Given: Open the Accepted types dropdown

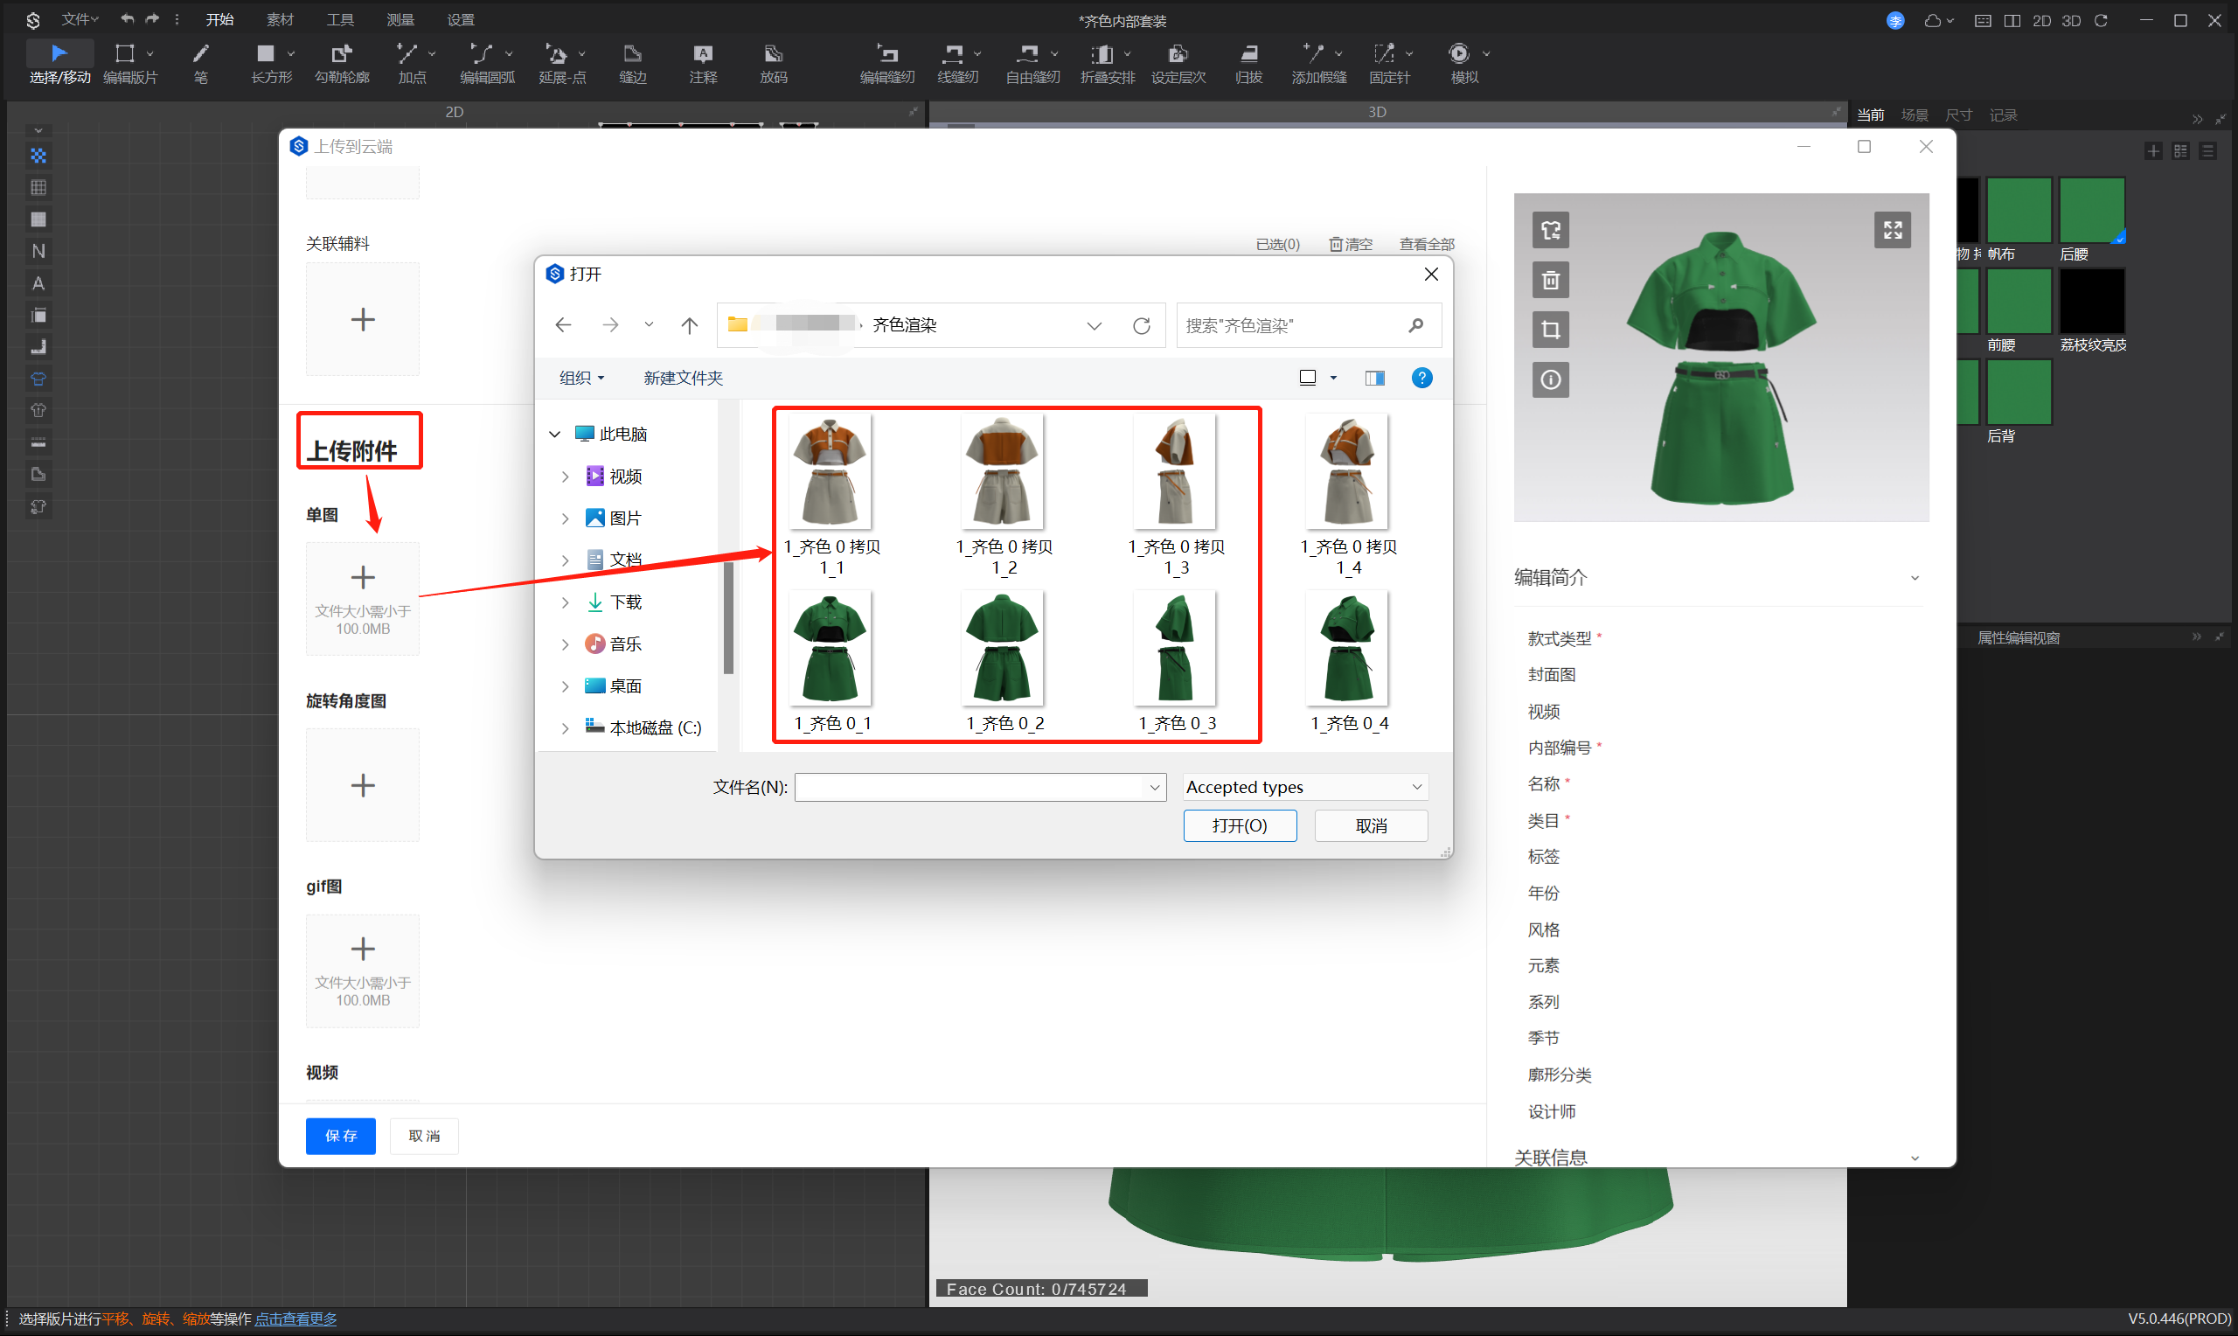Looking at the screenshot, I should pos(1305,787).
